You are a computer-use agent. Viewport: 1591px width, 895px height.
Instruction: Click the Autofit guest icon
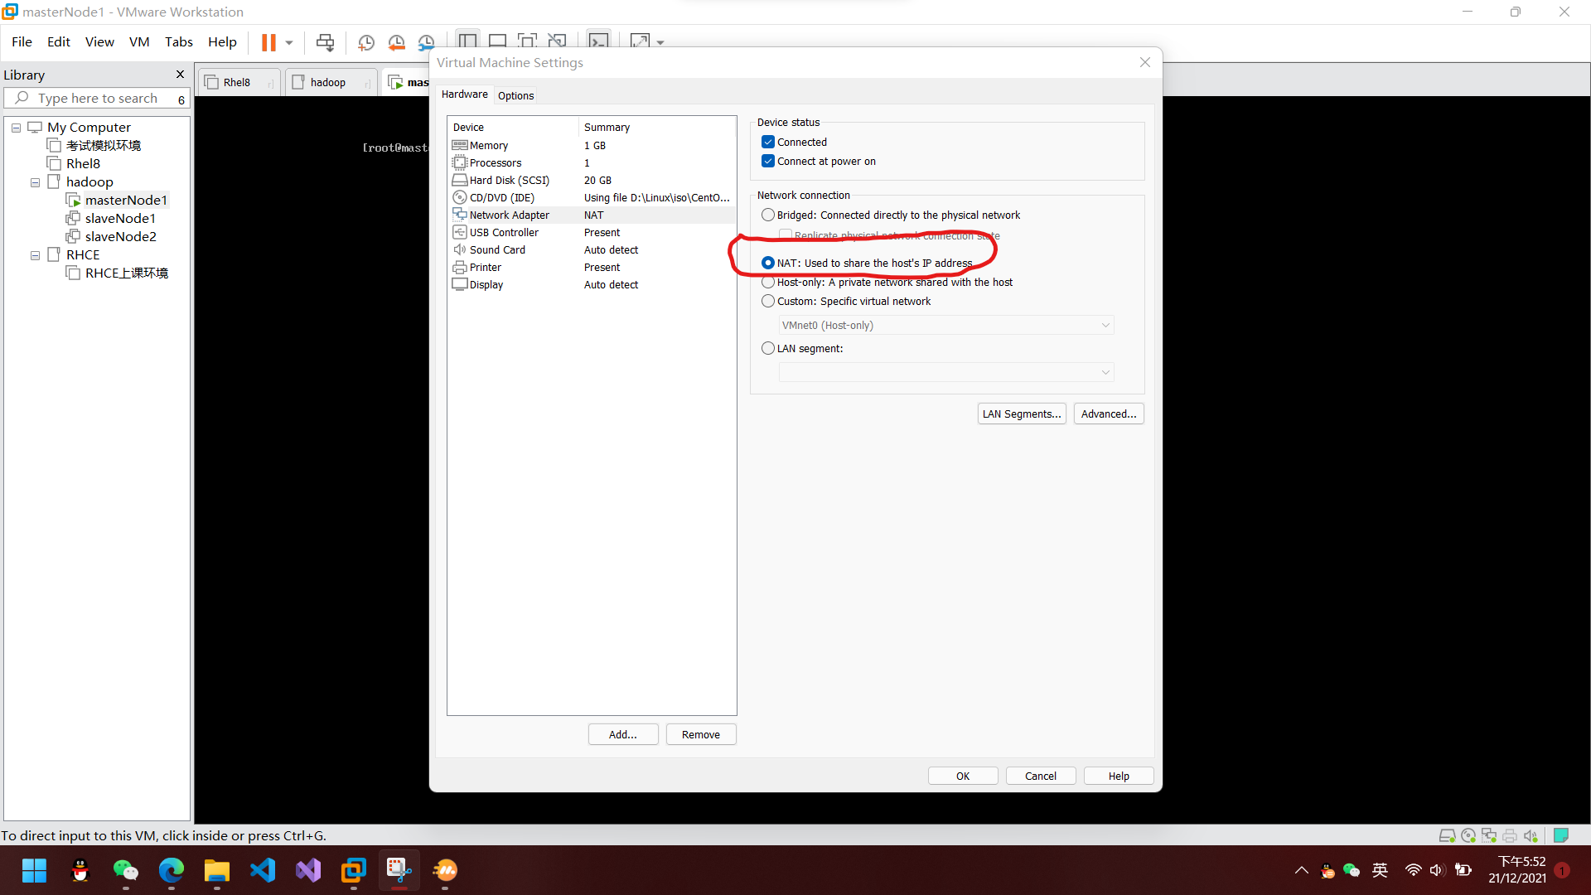tap(638, 41)
